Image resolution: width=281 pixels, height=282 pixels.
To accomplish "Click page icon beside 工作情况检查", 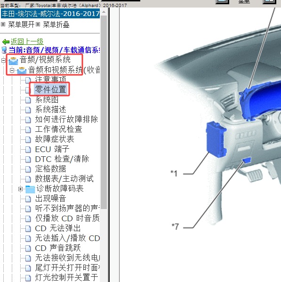I will [28, 129].
